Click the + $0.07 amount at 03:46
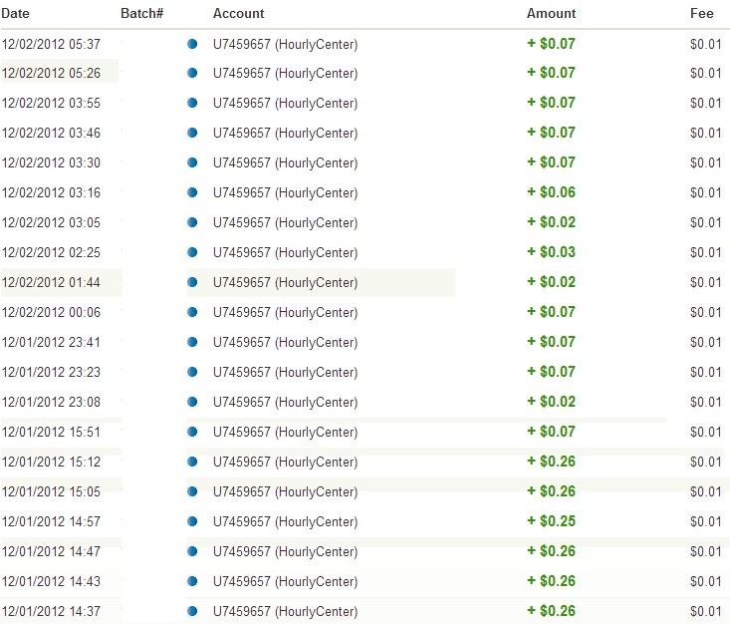730x624 pixels. point(551,133)
